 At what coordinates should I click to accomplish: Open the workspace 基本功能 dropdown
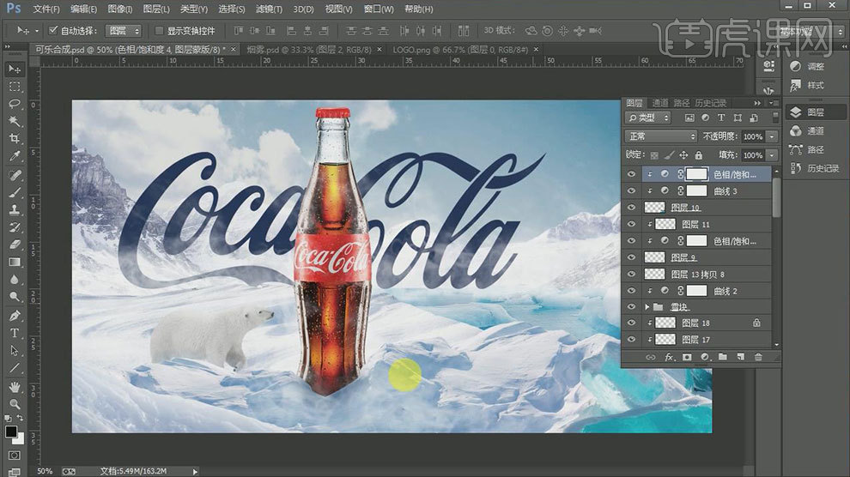click(811, 32)
